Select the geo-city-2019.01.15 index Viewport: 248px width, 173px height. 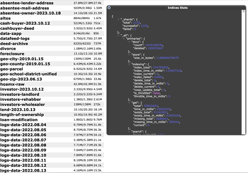52,59
